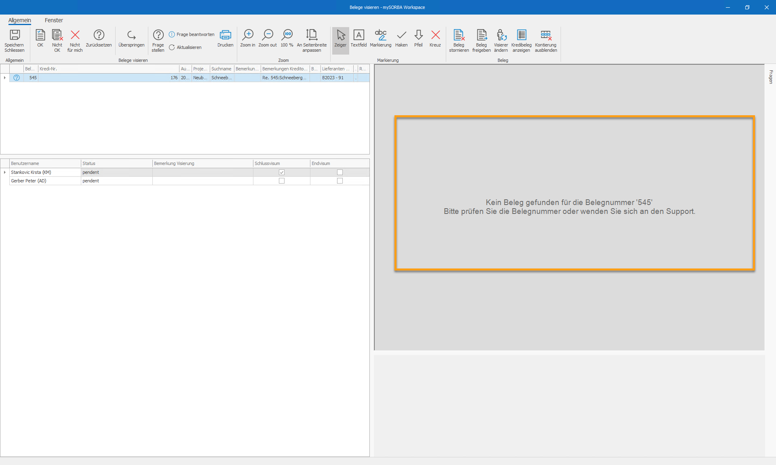Screen dimensions: 776x465
Task: Check Endvisum for Stankovic Krsta
Action: pos(340,172)
